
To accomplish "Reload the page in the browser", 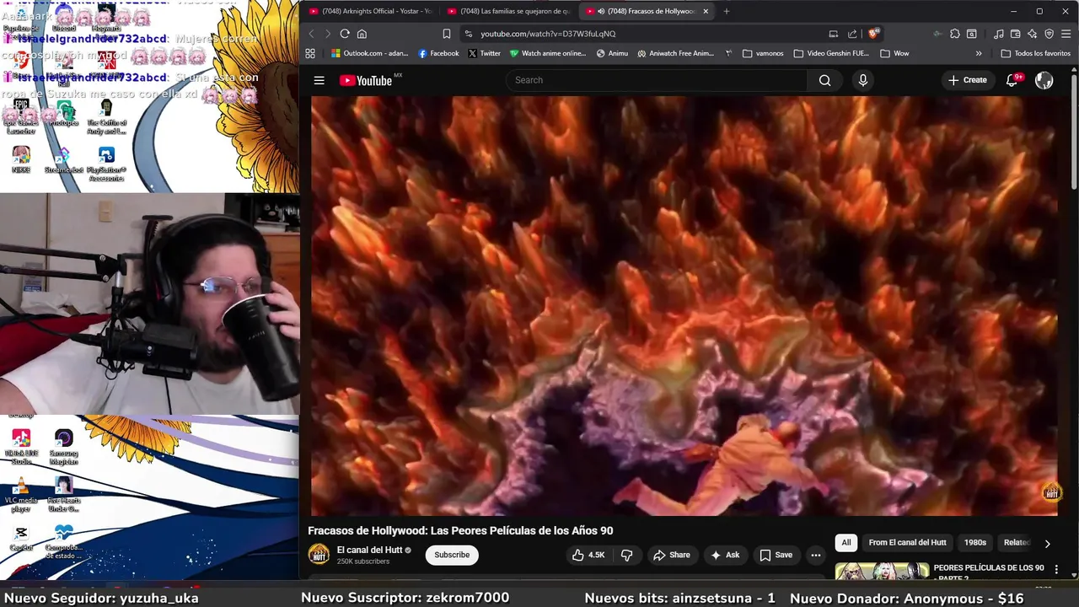I will [x=345, y=34].
